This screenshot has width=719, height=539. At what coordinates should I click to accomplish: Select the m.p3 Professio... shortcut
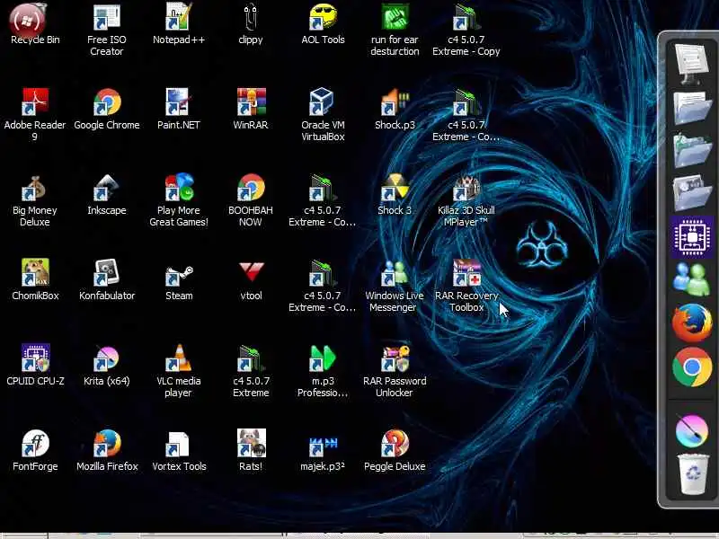point(323,358)
